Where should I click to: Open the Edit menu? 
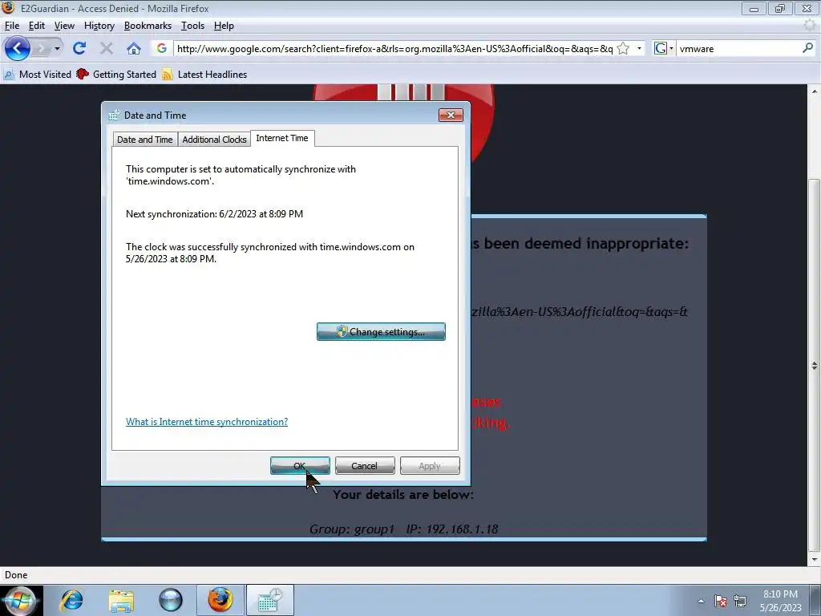36,26
